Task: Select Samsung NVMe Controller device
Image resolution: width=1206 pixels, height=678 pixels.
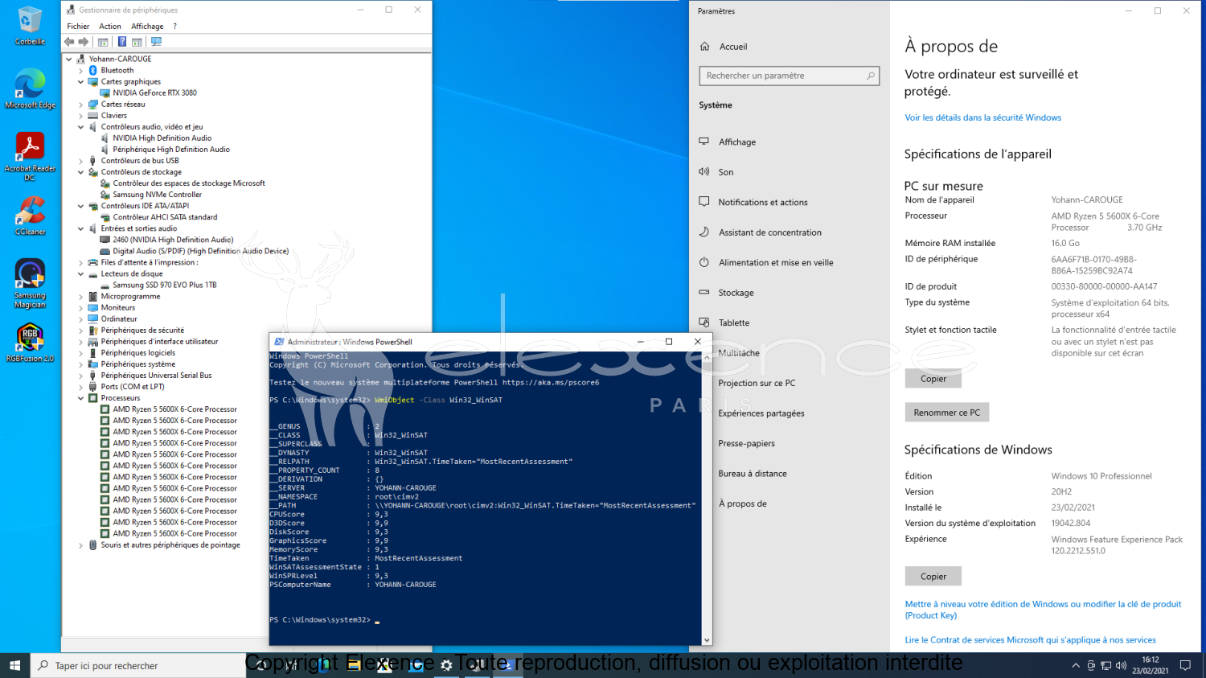Action: (157, 195)
